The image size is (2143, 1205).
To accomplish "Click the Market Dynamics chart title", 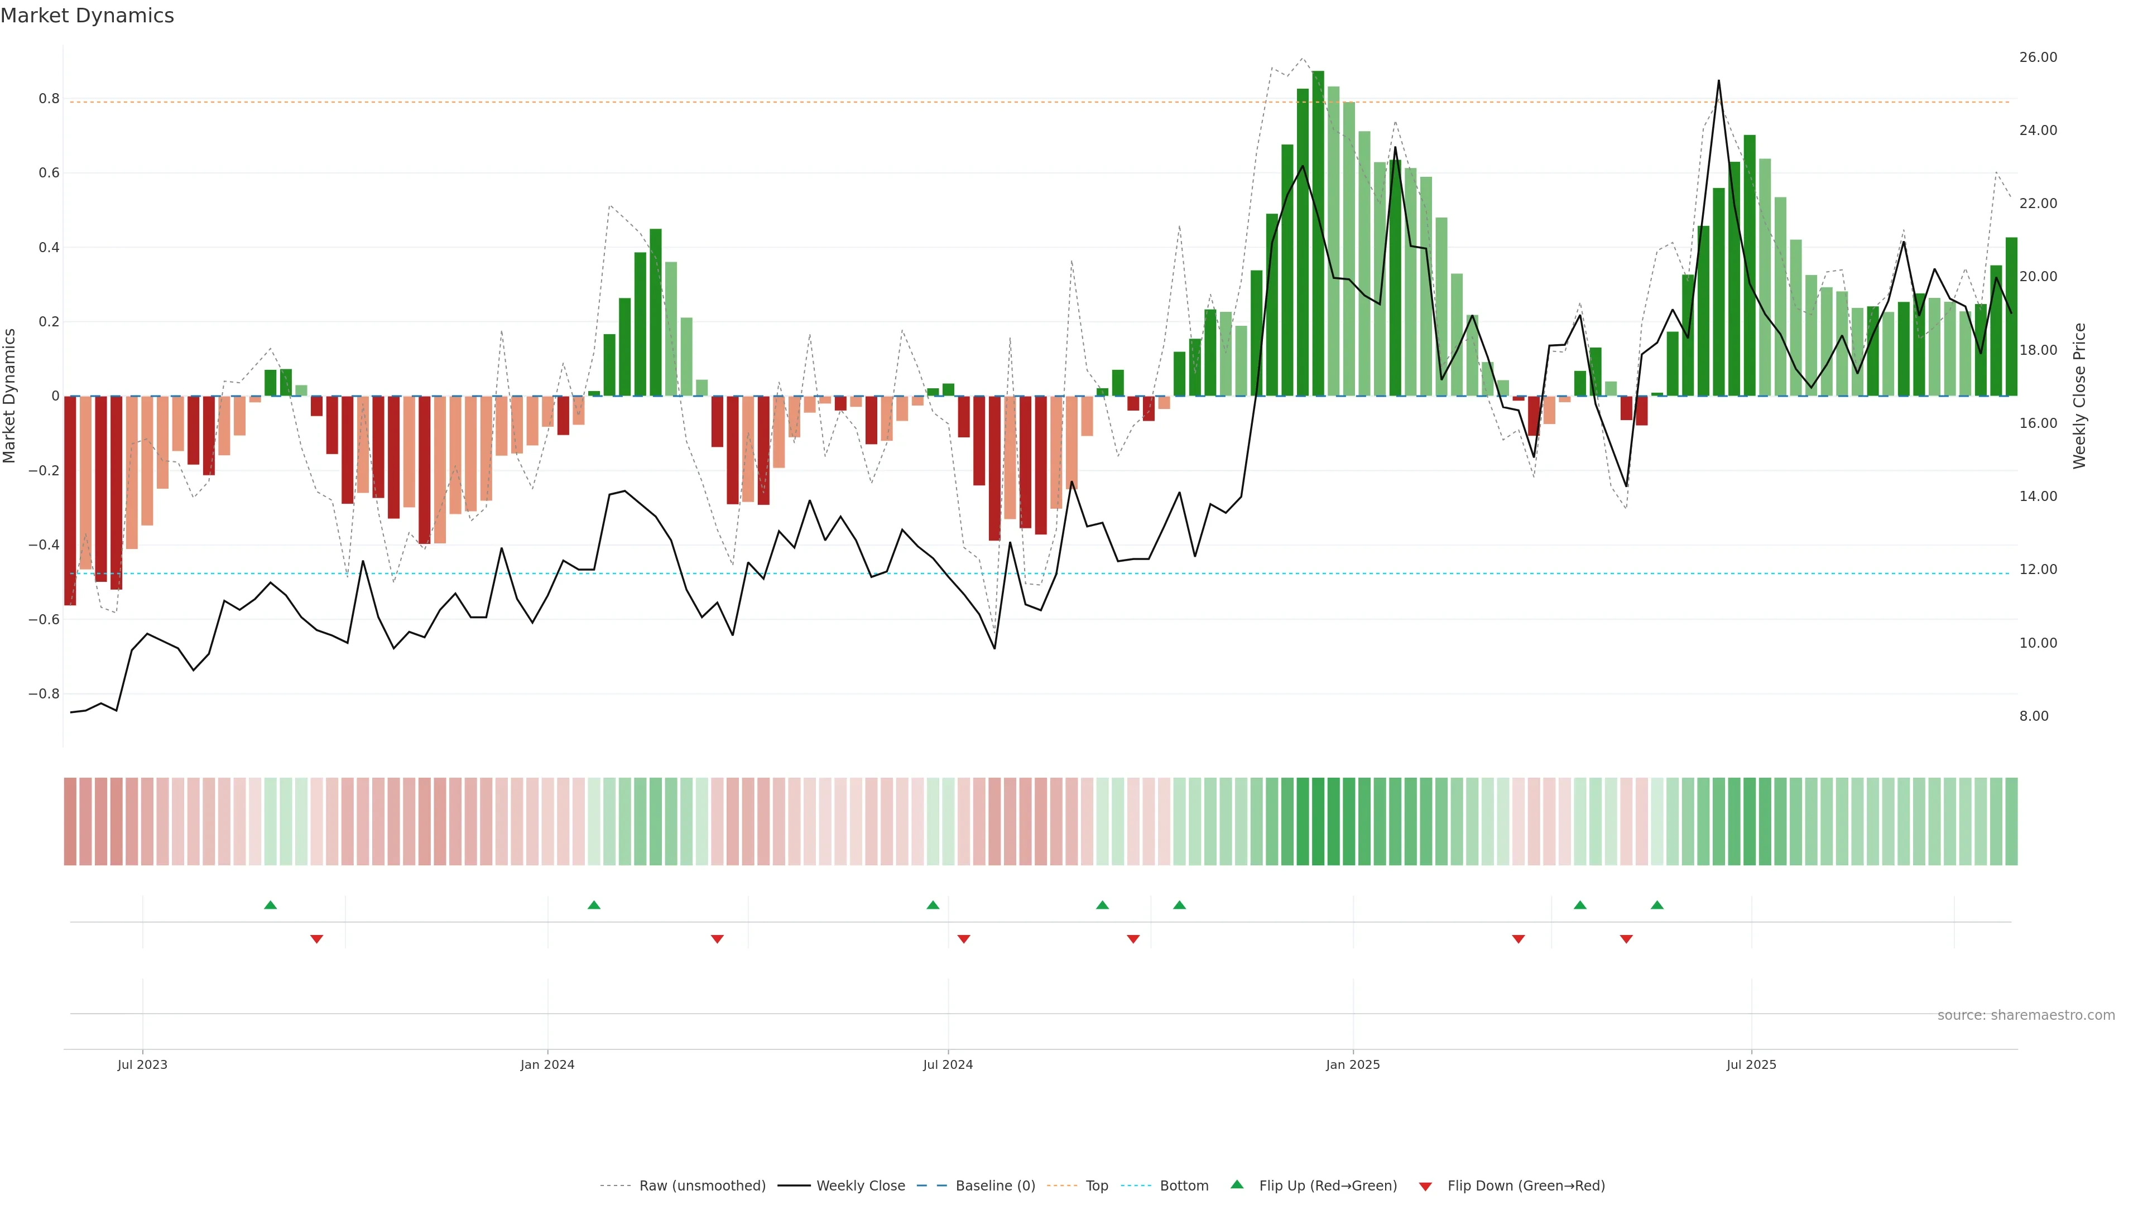I will pyautogui.click(x=88, y=16).
